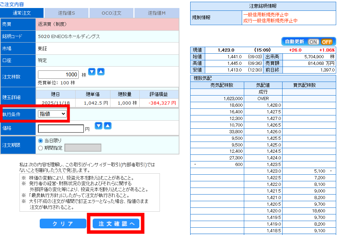340x235 pixels.
Task: Switch to the OCO注文 tab
Action: (x=111, y=13)
